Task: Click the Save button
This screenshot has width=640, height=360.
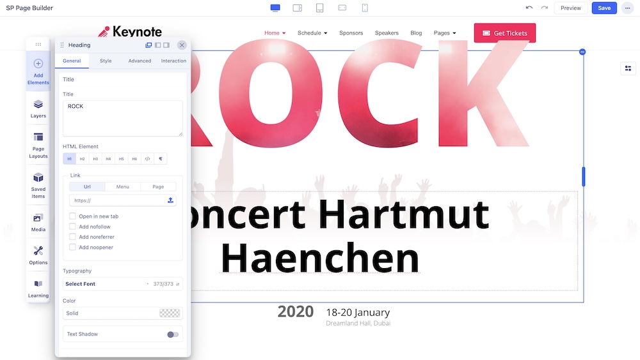Action: click(604, 8)
